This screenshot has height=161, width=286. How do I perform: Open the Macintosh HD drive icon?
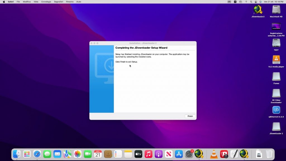(276, 10)
